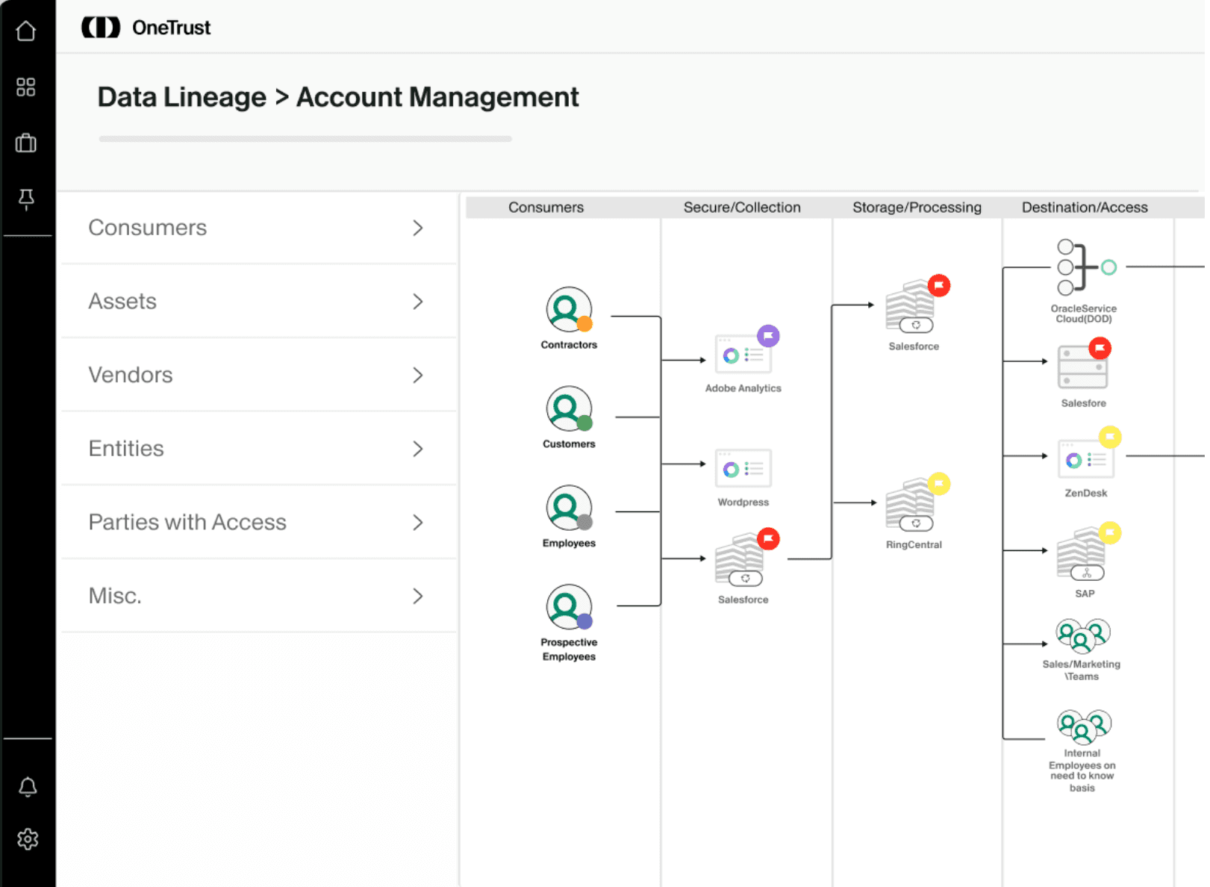Open the Entities panel row
1210x887 pixels.
258,449
